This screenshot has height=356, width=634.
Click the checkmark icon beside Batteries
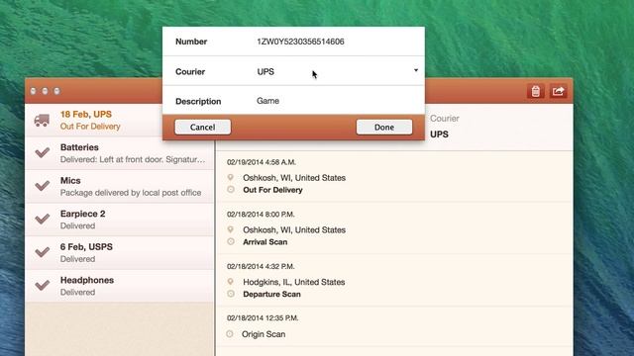click(42, 152)
